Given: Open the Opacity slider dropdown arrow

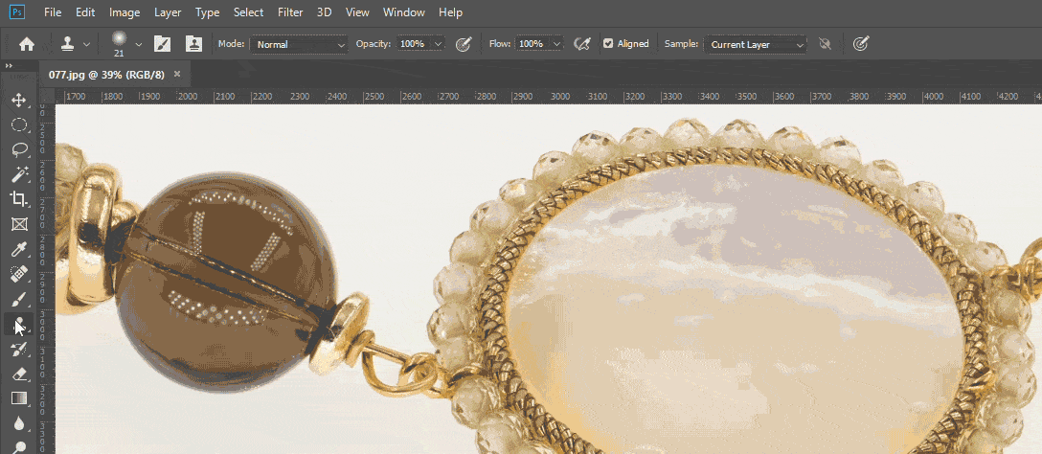Looking at the screenshot, I should click(x=438, y=44).
